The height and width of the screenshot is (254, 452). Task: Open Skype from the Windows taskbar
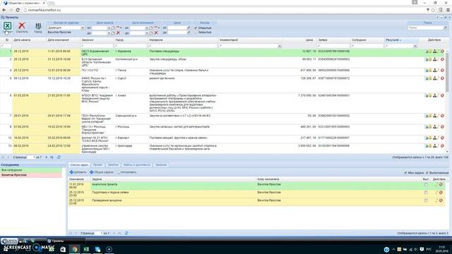[97, 249]
